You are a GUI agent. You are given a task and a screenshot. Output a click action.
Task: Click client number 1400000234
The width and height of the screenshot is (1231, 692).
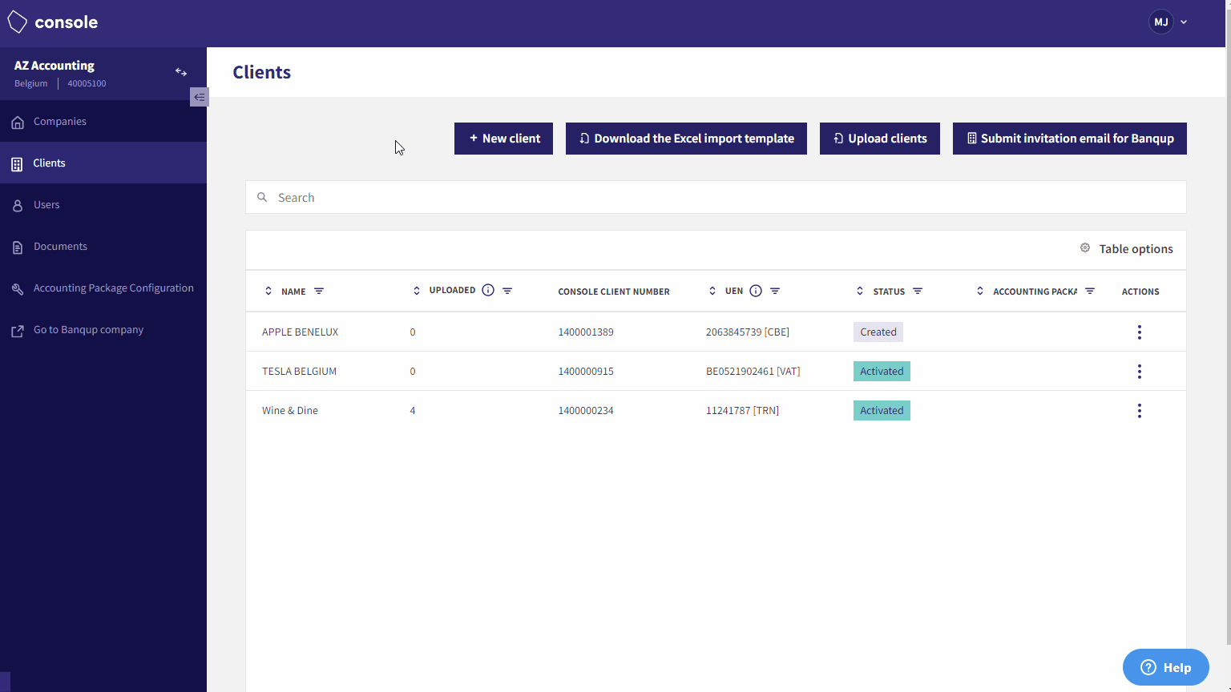(x=586, y=411)
